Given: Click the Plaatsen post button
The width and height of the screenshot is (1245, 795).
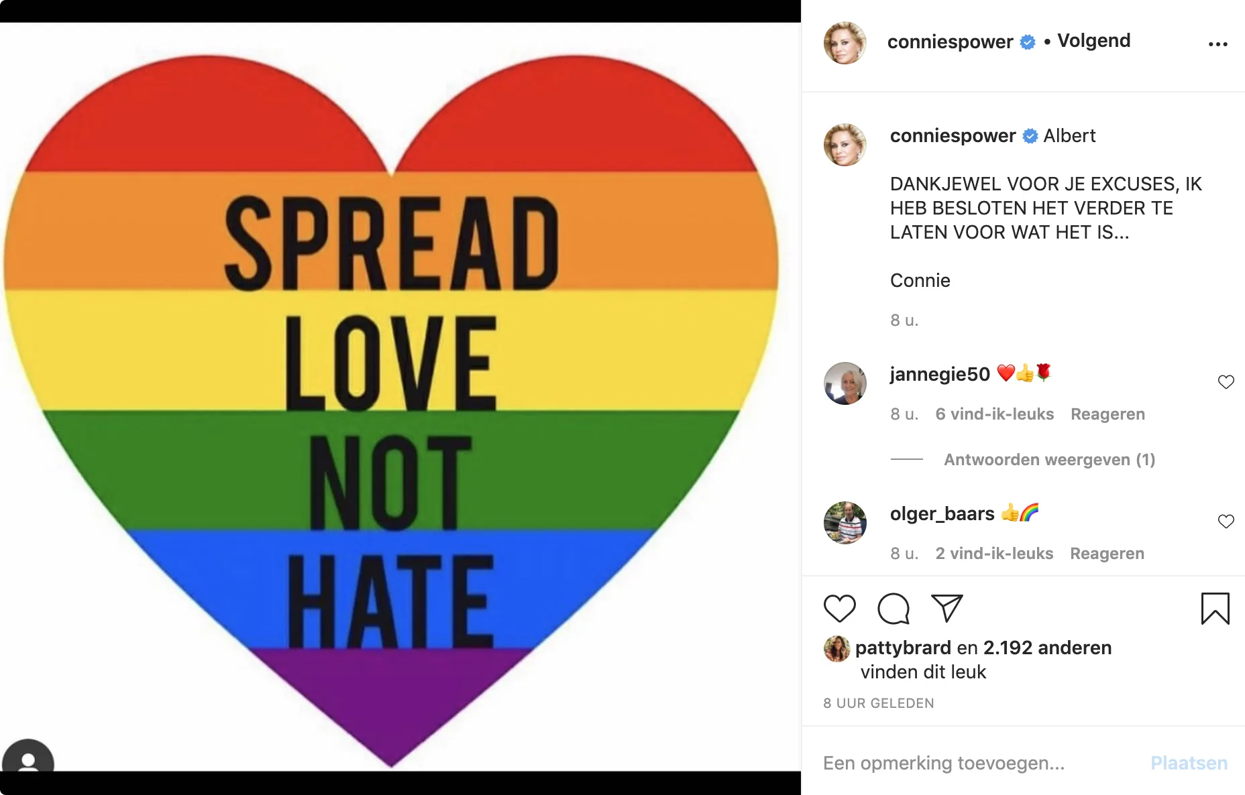Looking at the screenshot, I should [1189, 763].
